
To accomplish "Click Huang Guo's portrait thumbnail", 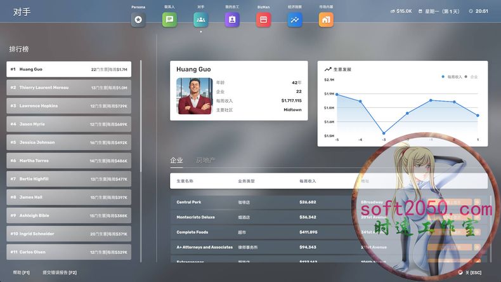I will point(194,96).
